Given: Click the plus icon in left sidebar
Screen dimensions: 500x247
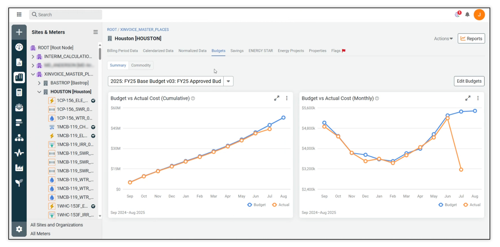Looking at the screenshot, I should 19,32.
